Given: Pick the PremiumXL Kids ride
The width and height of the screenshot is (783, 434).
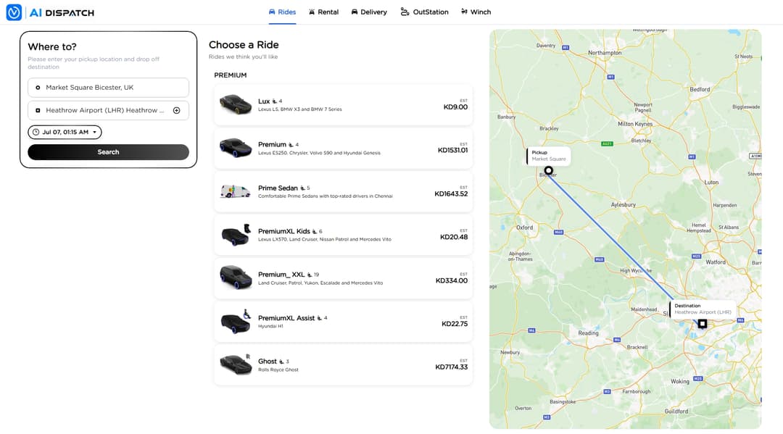Looking at the screenshot, I should (x=343, y=235).
